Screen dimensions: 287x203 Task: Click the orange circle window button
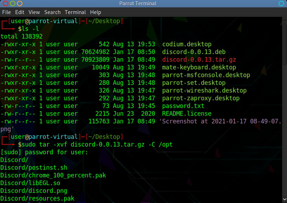click(x=20, y=4)
